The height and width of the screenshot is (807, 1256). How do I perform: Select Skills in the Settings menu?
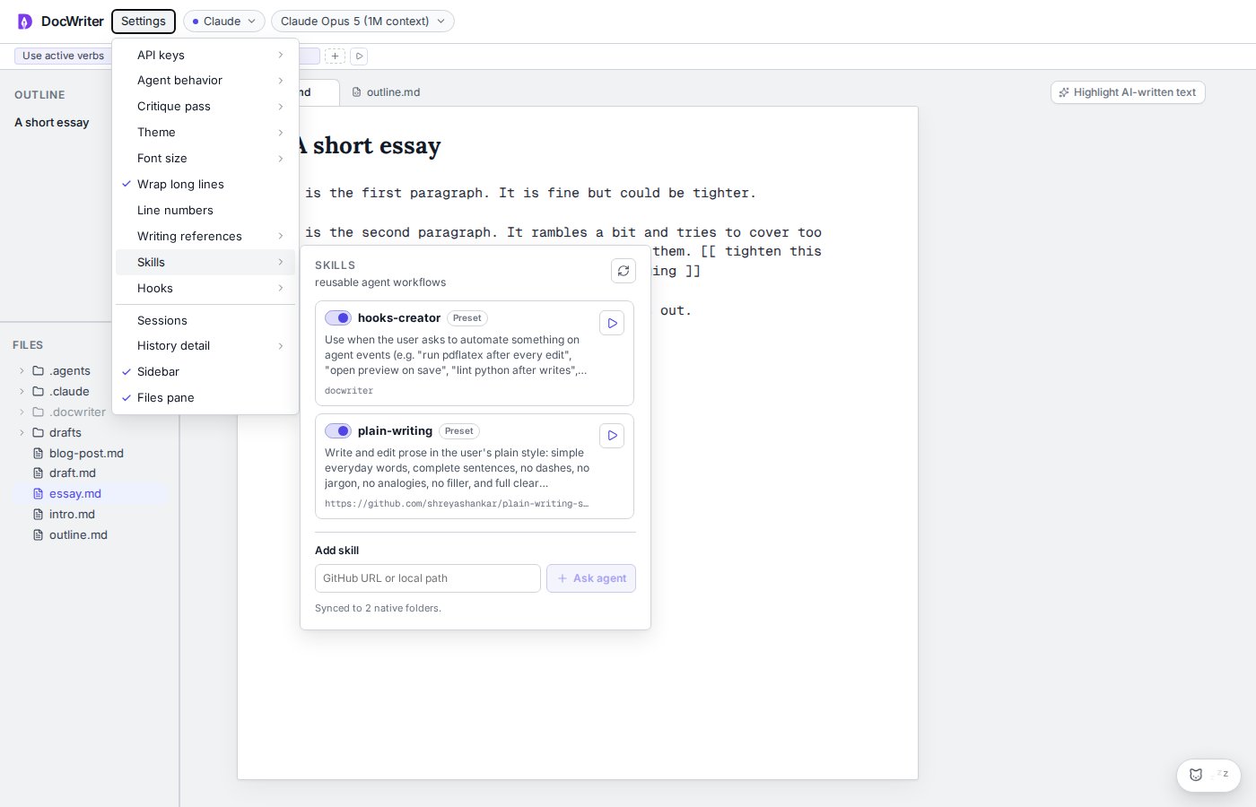[x=205, y=263]
